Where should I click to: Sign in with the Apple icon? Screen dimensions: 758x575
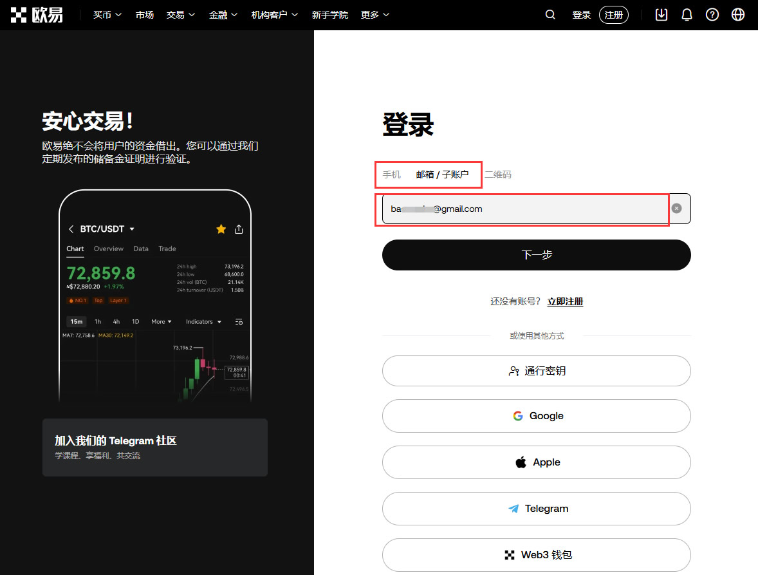tap(520, 462)
